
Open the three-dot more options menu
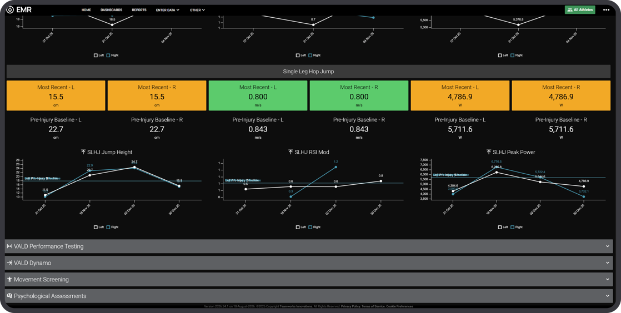point(606,10)
